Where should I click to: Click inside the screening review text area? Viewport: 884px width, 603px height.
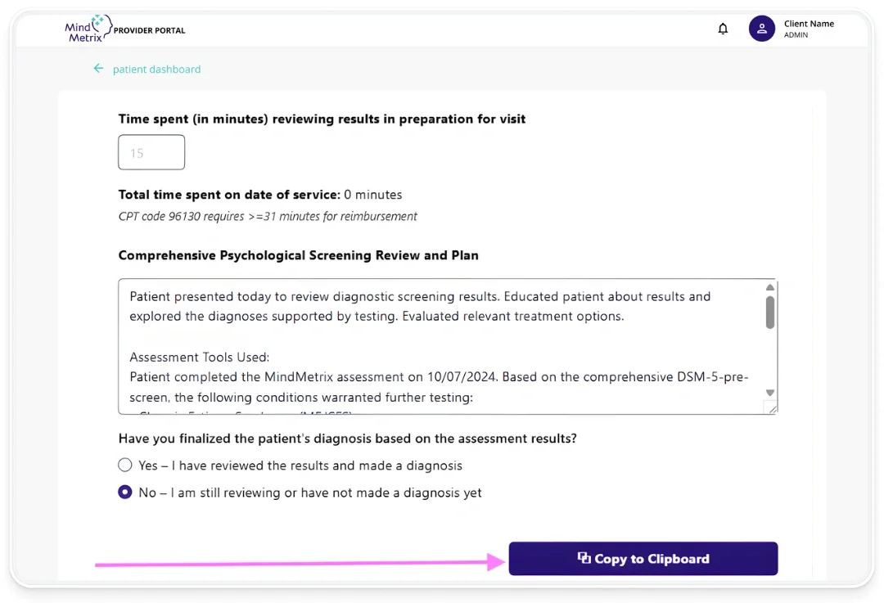(x=442, y=335)
